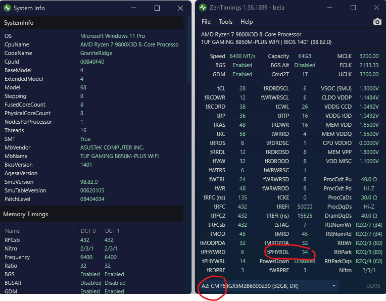The height and width of the screenshot is (301, 386).
Task: Click the System Info vertical scrollbar
Action: [189, 49]
